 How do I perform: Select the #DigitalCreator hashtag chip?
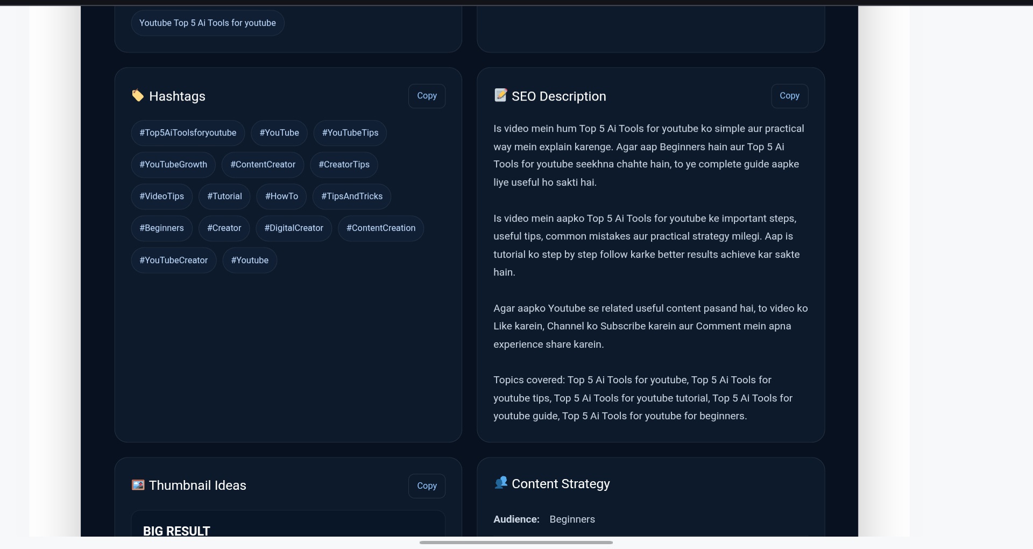(294, 228)
